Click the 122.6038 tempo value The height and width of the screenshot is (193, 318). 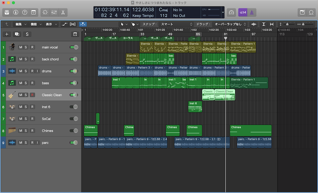pyautogui.click(x=143, y=10)
